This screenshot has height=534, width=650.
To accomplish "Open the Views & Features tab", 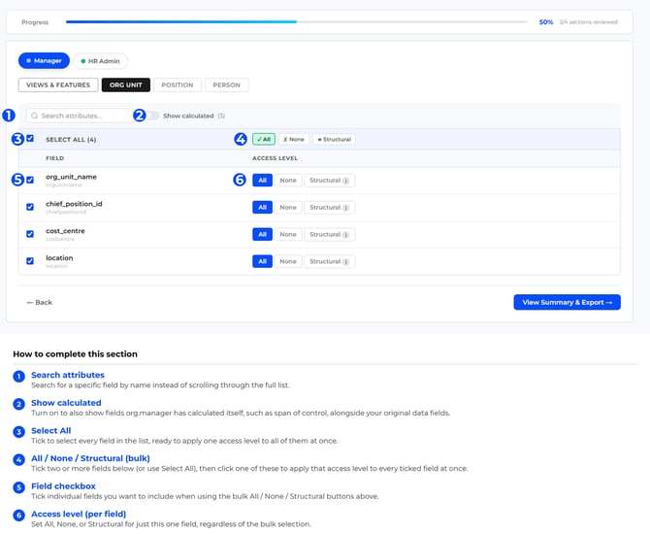I will [x=58, y=84].
